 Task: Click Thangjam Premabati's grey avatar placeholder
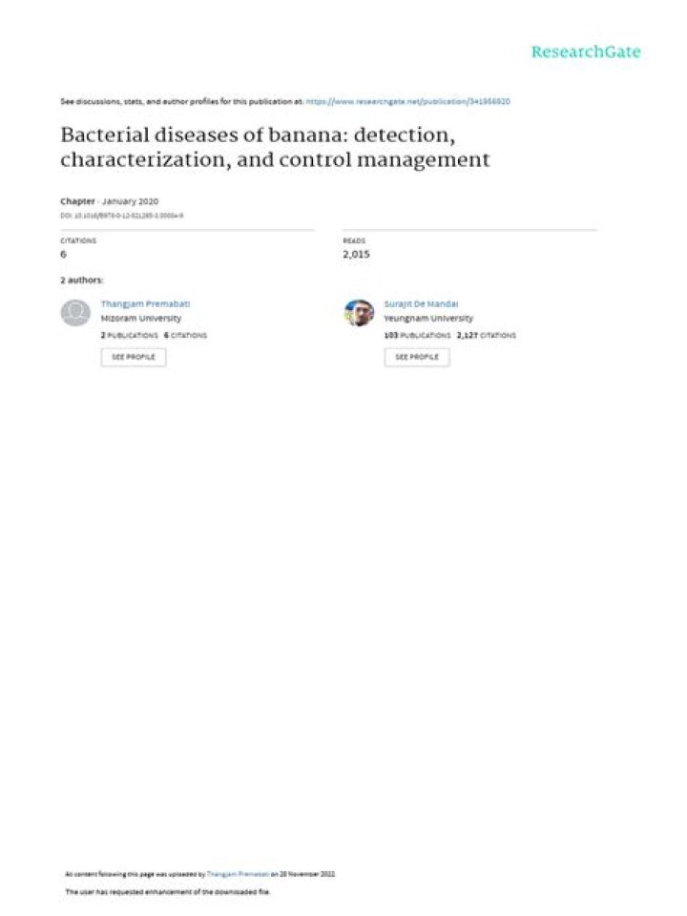pos(75,313)
